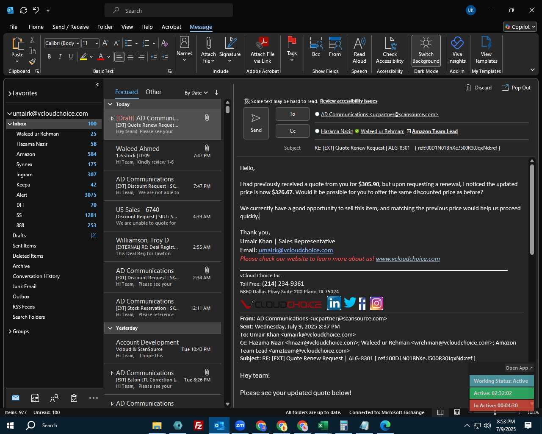This screenshot has height=434, width=542.
Task: Toggle Underline formatting
Action: [x=71, y=57]
